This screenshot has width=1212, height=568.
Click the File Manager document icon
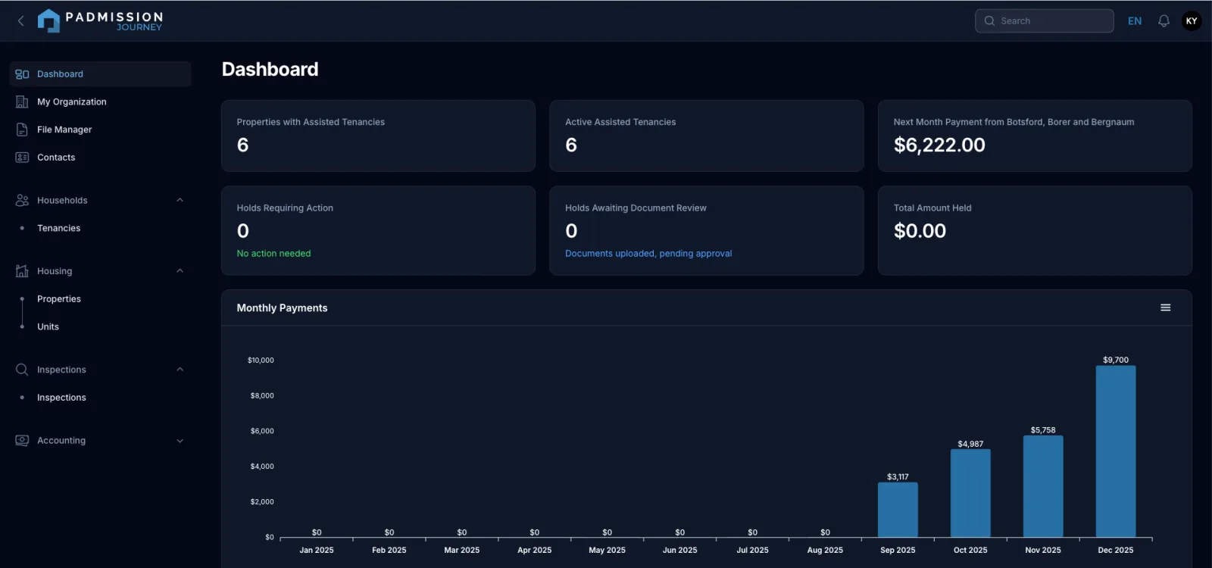(x=22, y=130)
